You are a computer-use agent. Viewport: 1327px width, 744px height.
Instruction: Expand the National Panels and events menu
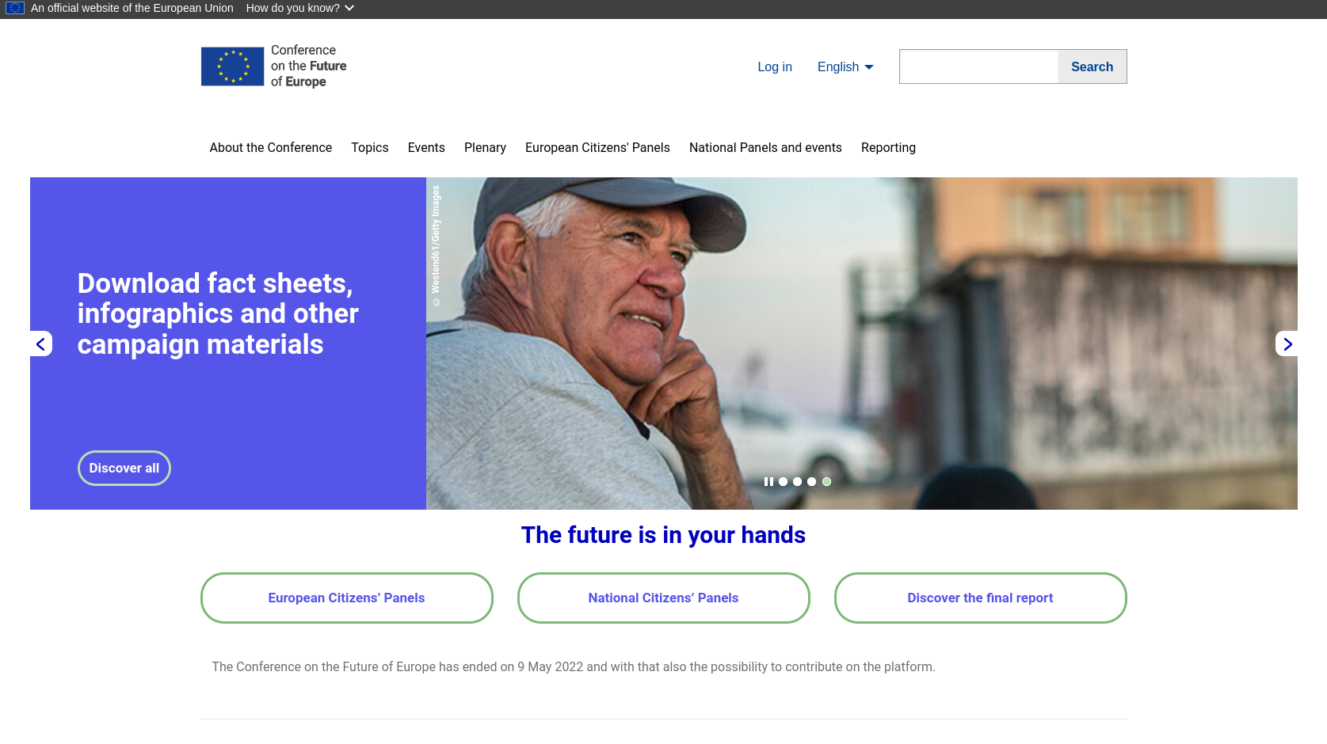[765, 147]
